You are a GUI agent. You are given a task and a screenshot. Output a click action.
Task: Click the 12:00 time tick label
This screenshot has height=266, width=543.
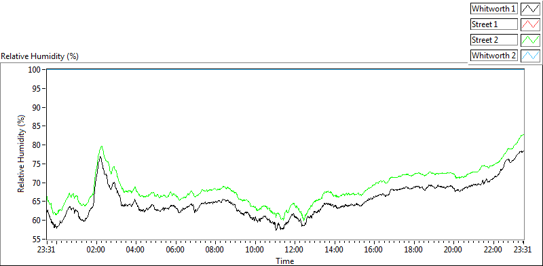point(295,249)
